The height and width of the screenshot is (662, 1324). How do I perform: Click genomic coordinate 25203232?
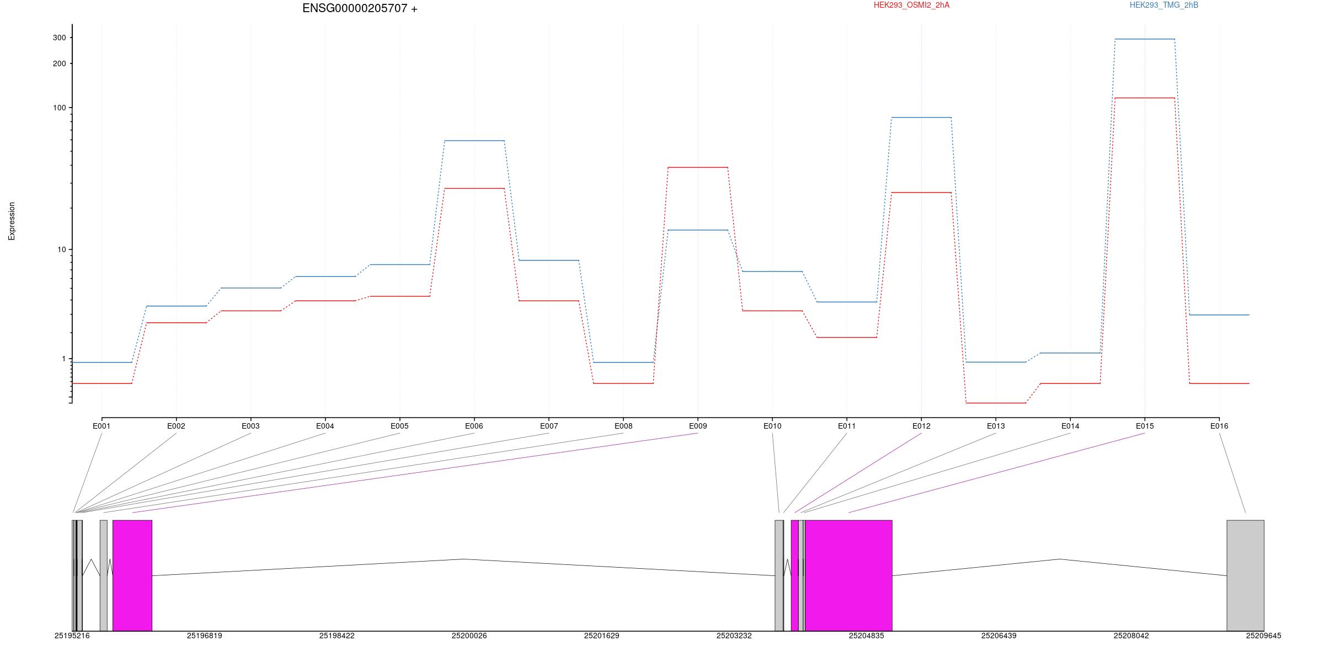pos(734,636)
